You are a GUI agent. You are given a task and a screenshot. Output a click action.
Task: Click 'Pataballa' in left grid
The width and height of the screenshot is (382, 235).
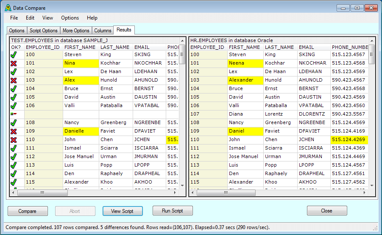pyautogui.click(x=112, y=105)
